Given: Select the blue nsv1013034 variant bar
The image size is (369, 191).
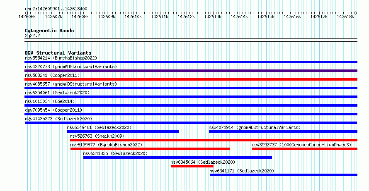Looking at the screenshot, I should 191,105.
